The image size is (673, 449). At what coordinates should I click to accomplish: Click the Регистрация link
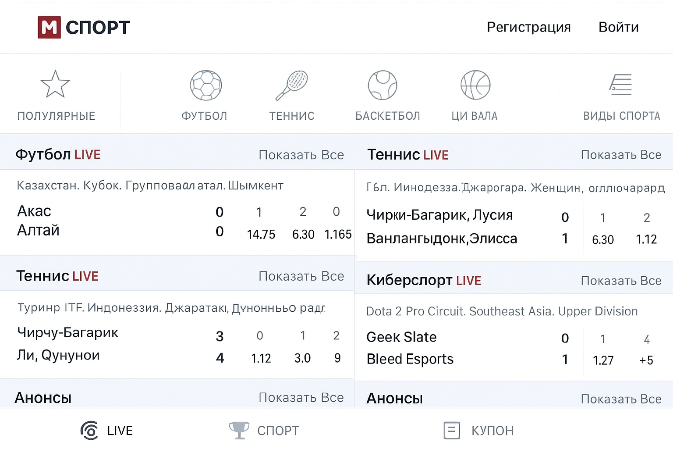[529, 27]
